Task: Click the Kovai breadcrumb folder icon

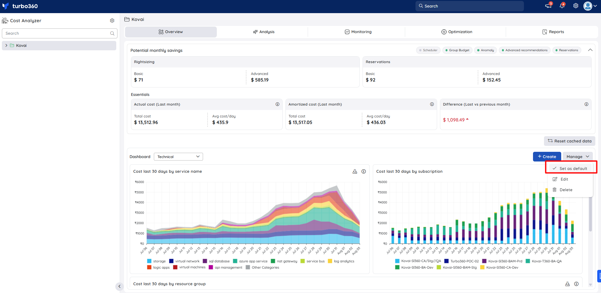Action: point(127,19)
